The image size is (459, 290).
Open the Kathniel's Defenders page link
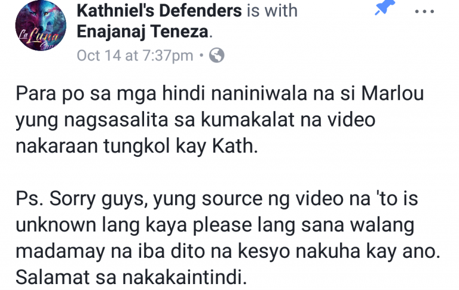(159, 11)
